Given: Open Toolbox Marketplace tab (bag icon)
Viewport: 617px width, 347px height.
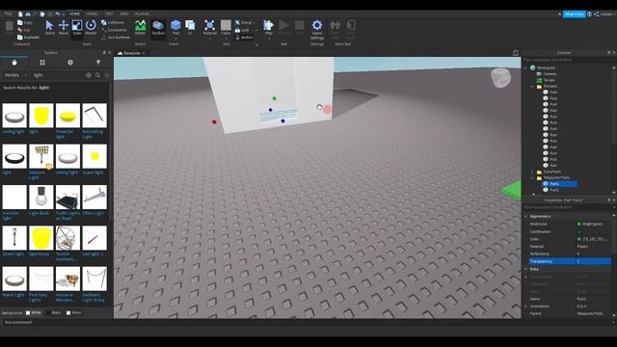Looking at the screenshot, I should click(14, 62).
